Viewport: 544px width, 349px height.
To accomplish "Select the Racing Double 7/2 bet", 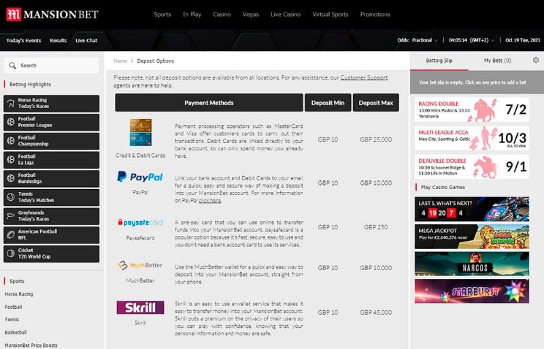I will (x=472, y=110).
